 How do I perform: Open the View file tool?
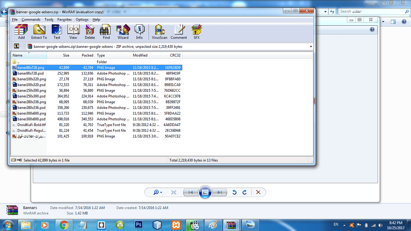pos(73,32)
